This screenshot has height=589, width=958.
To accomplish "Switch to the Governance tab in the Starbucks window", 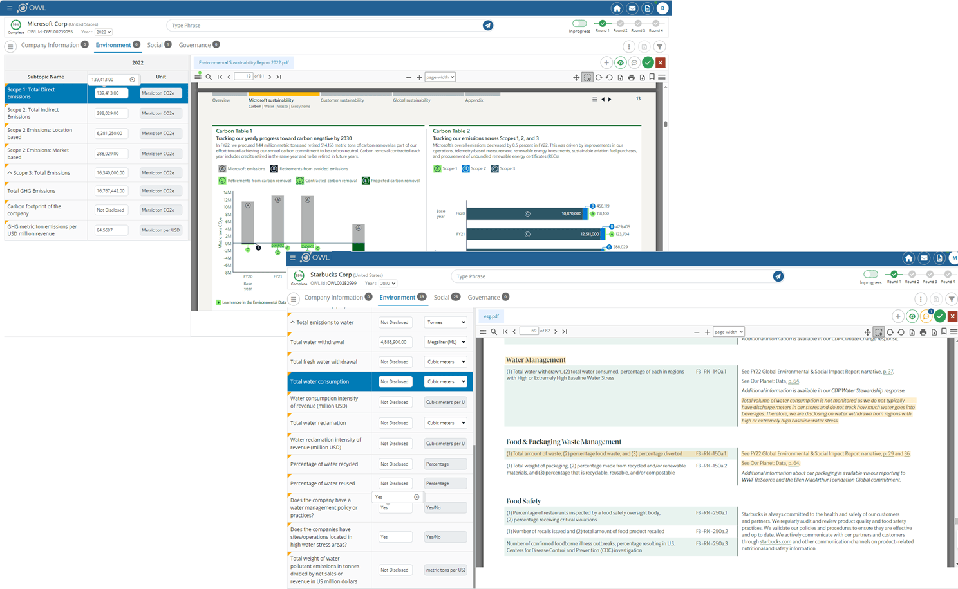I will pyautogui.click(x=484, y=297).
